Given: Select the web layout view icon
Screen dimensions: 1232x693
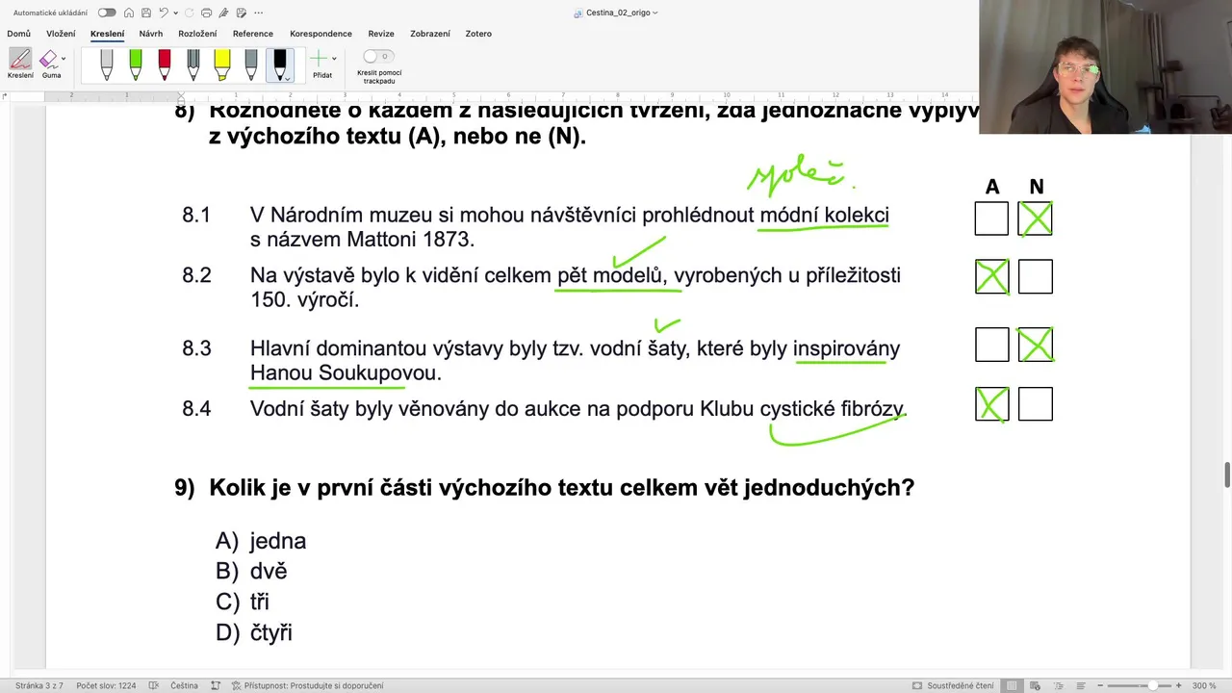Looking at the screenshot, I should (1035, 685).
